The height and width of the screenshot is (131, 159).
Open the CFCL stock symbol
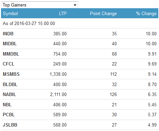click(9, 64)
